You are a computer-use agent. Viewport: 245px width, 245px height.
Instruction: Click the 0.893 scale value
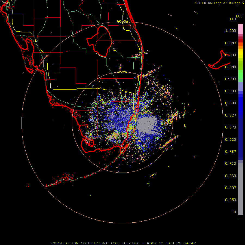[231, 55]
